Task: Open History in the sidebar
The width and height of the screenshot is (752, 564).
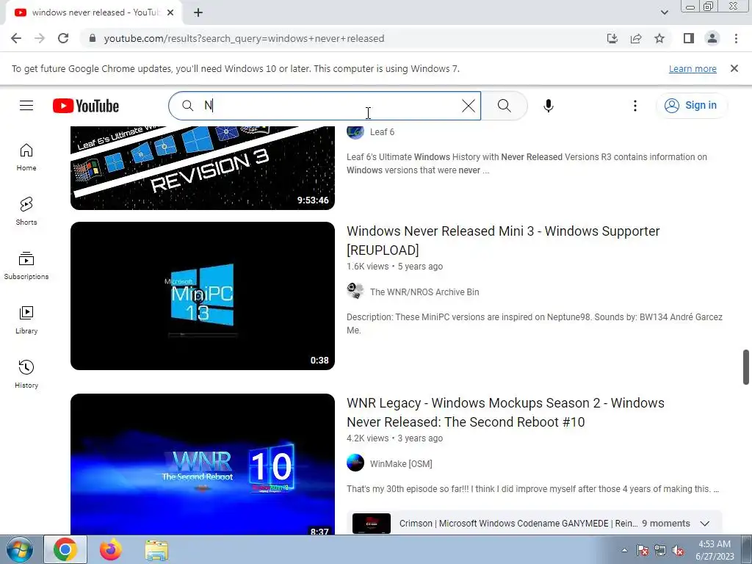Action: [26, 374]
